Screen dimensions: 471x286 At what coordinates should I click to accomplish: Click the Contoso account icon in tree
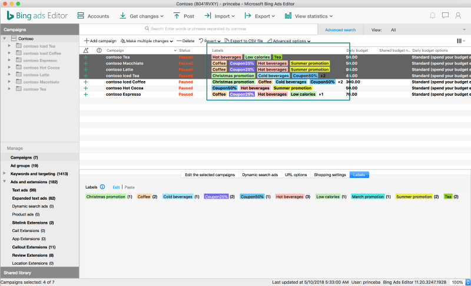(14, 38)
